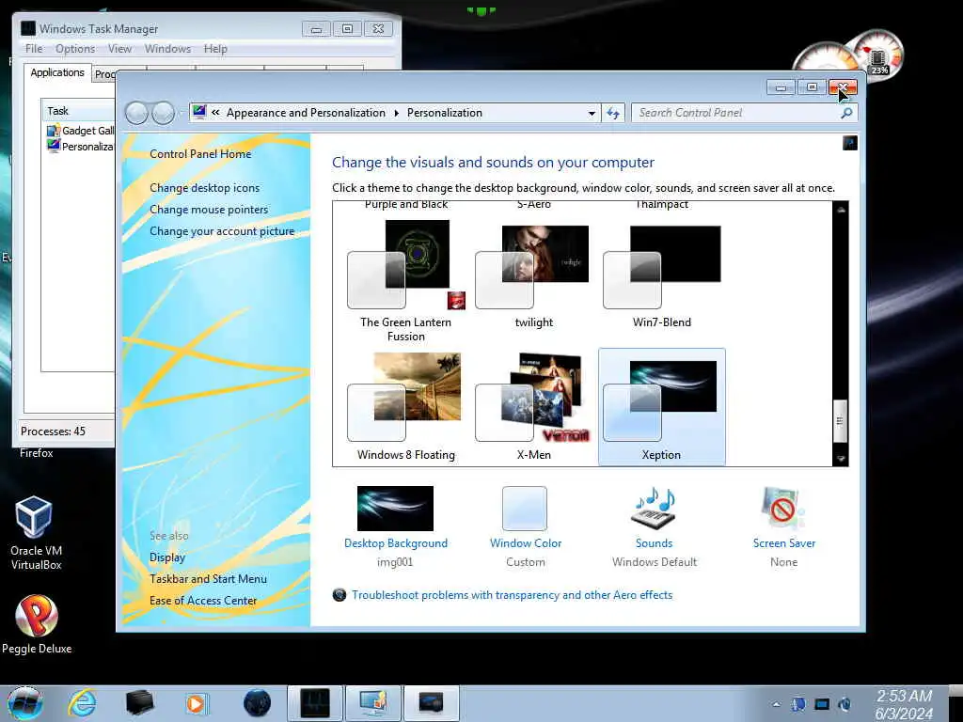This screenshot has height=722, width=963.
Task: Open the globe taskbar icon
Action: (257, 703)
